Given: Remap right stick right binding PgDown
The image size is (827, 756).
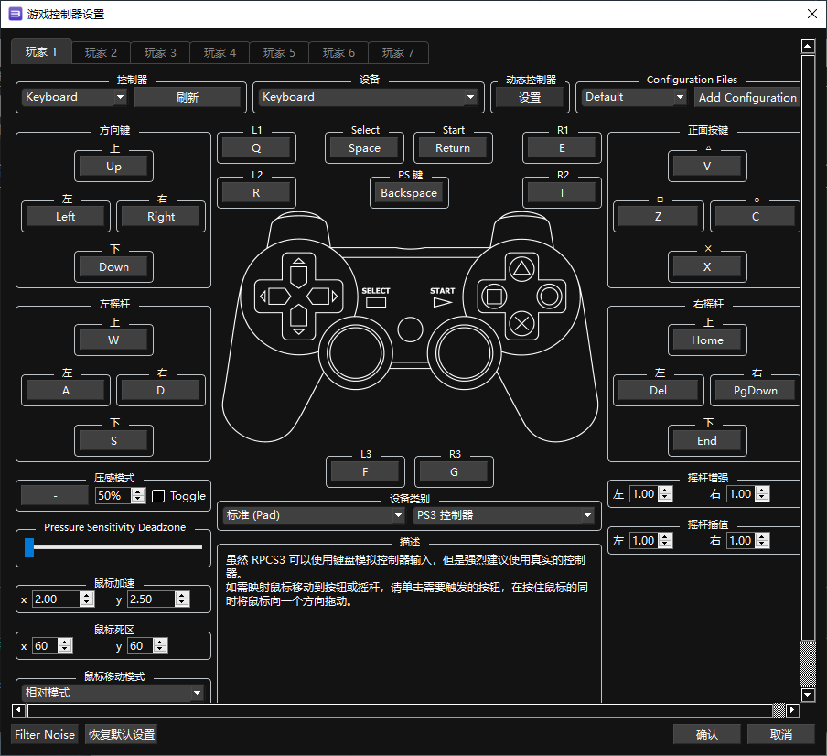Looking at the screenshot, I should (756, 391).
